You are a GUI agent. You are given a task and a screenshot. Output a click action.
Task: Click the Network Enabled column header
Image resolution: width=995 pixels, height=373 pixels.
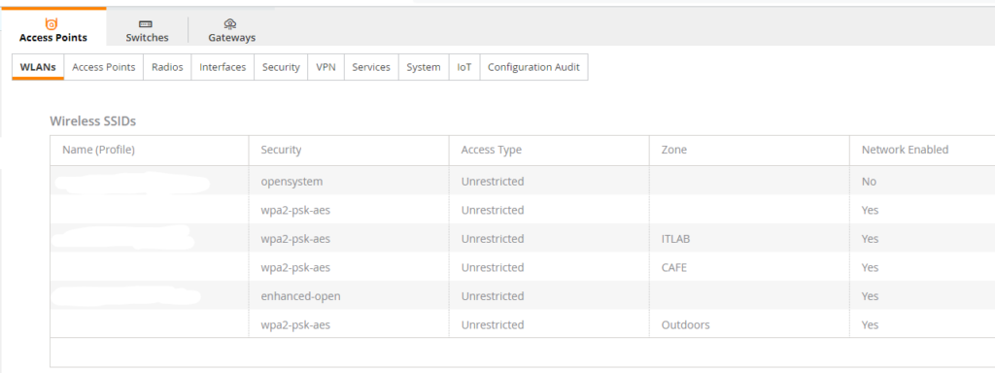(905, 150)
